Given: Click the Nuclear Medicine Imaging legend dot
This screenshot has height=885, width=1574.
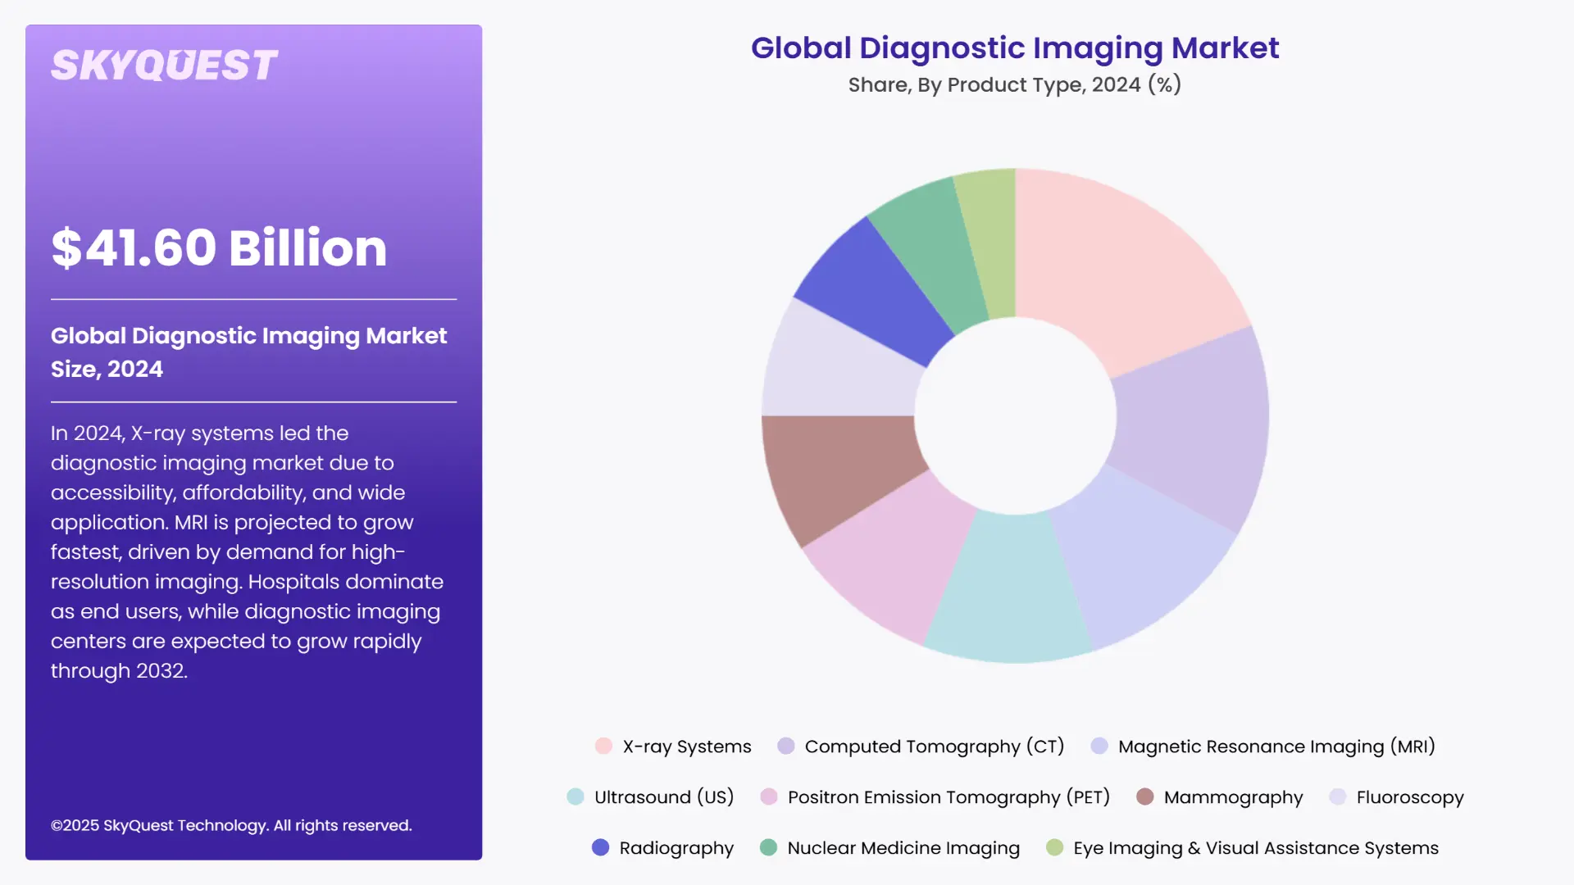Looking at the screenshot, I should (x=768, y=847).
